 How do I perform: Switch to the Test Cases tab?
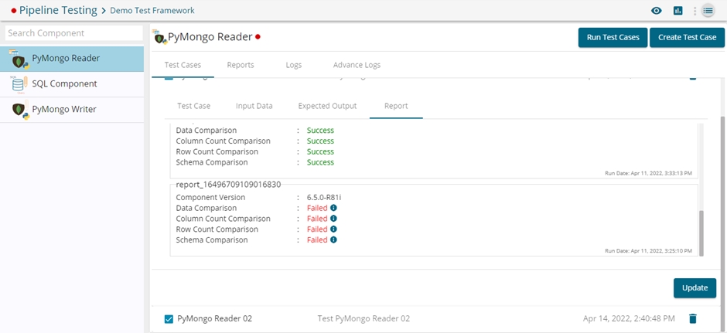[183, 65]
